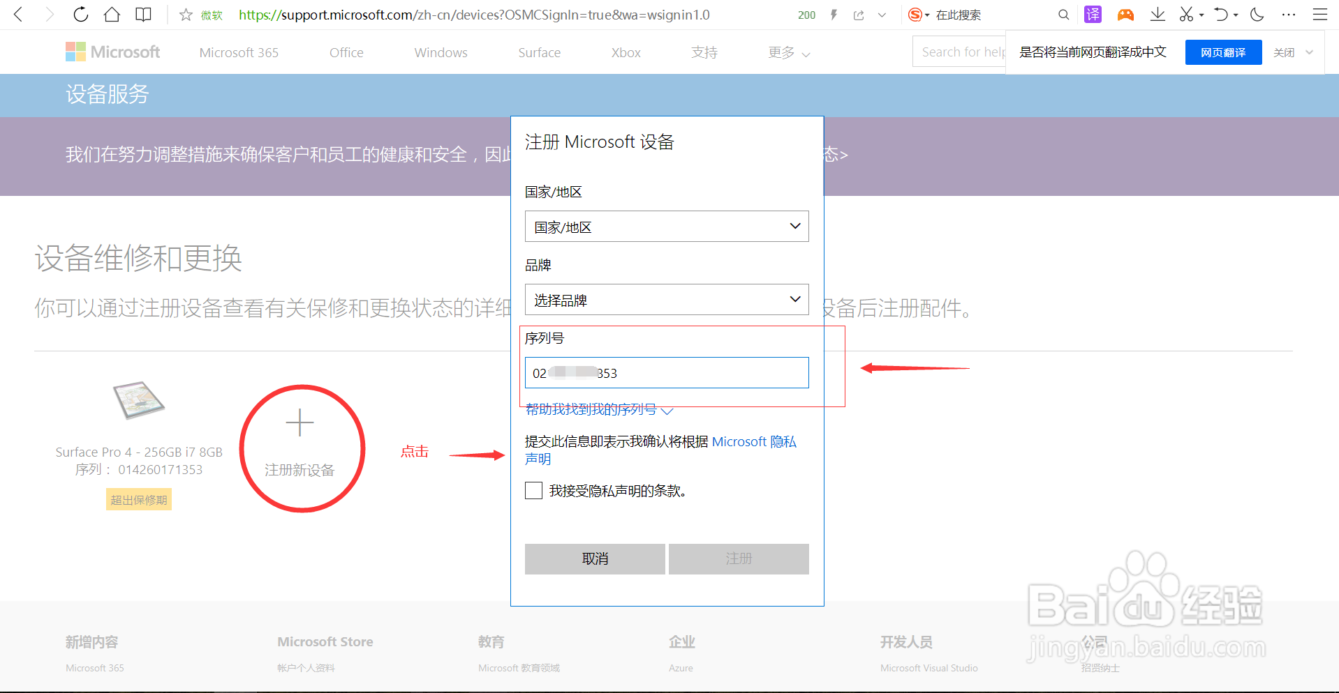Screen dimensions: 1339x693
Task: Open the Sogou search engine selector
Action: pos(919,15)
